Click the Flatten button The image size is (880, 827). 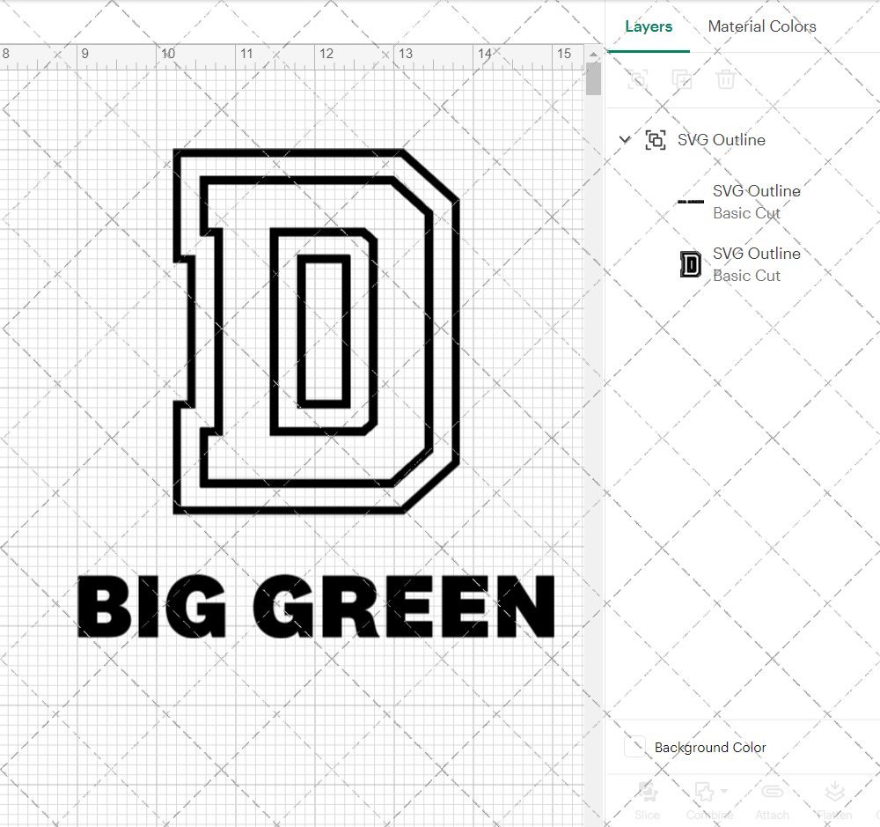(834, 800)
